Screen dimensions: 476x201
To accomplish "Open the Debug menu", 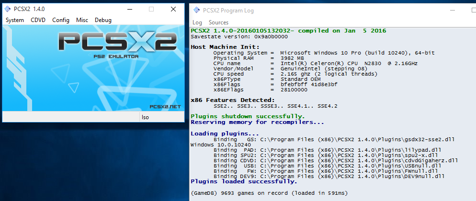I will (x=103, y=20).
